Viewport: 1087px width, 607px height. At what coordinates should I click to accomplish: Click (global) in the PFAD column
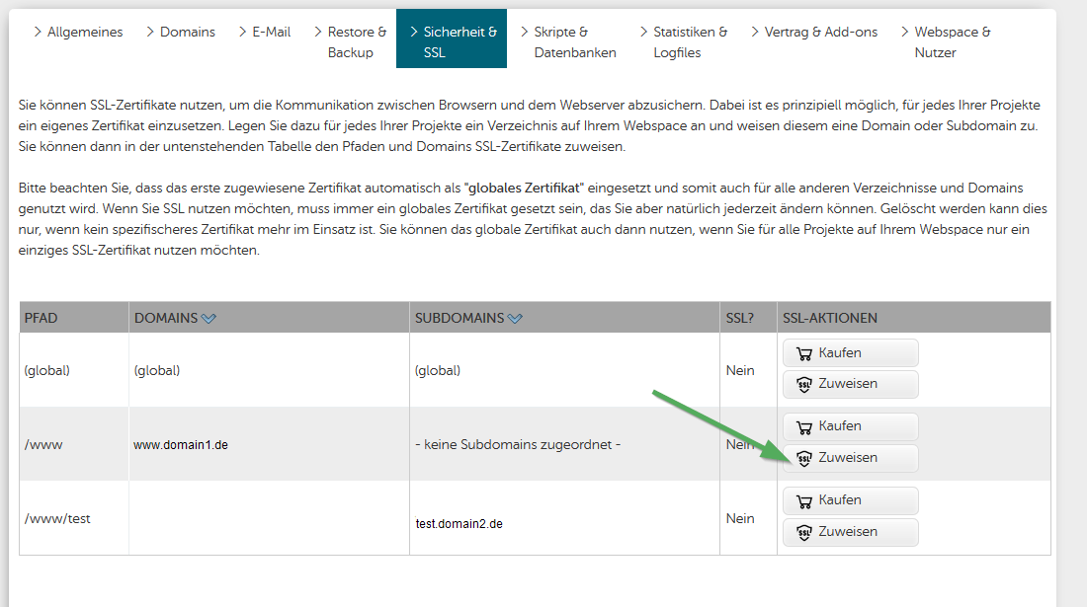47,370
